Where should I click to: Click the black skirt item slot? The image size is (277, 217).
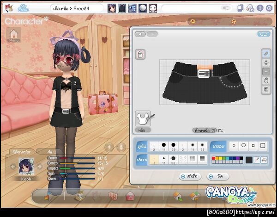122,8
